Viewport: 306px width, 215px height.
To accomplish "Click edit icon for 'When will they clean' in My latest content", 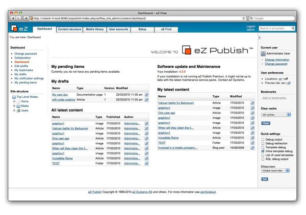I will 252,128.
